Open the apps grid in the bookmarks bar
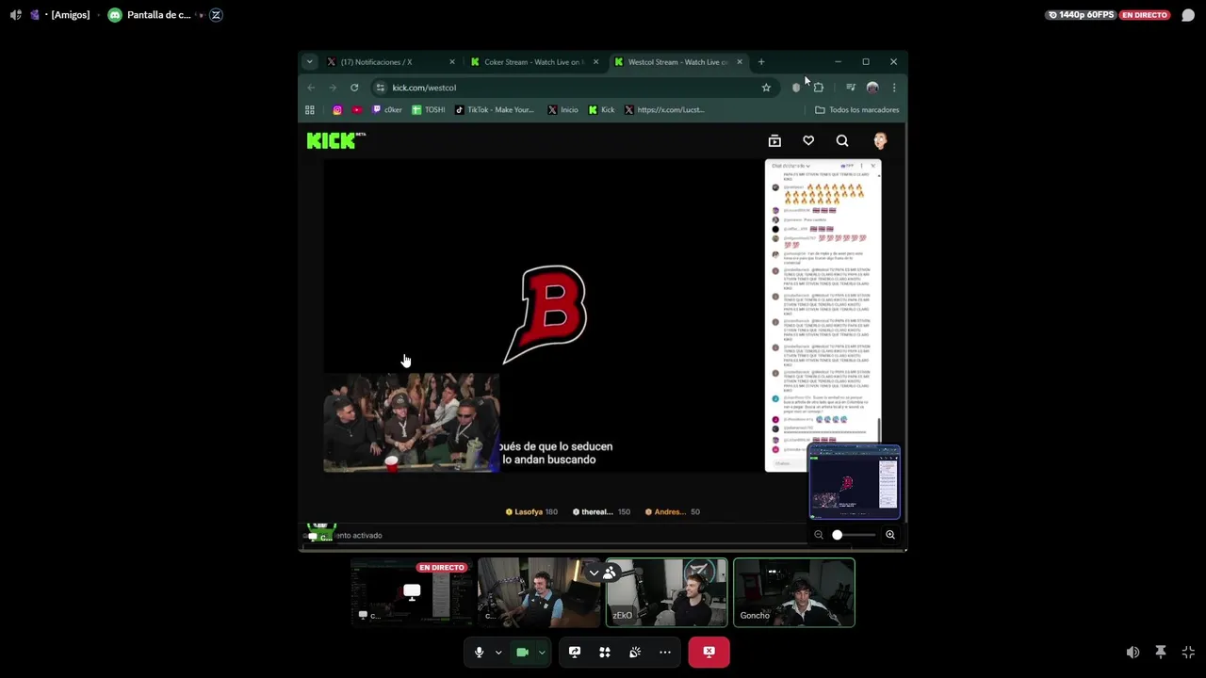1206x678 pixels. [x=309, y=110]
